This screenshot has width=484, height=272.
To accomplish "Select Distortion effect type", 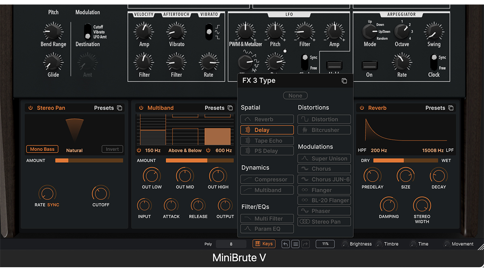I will pos(324,119).
